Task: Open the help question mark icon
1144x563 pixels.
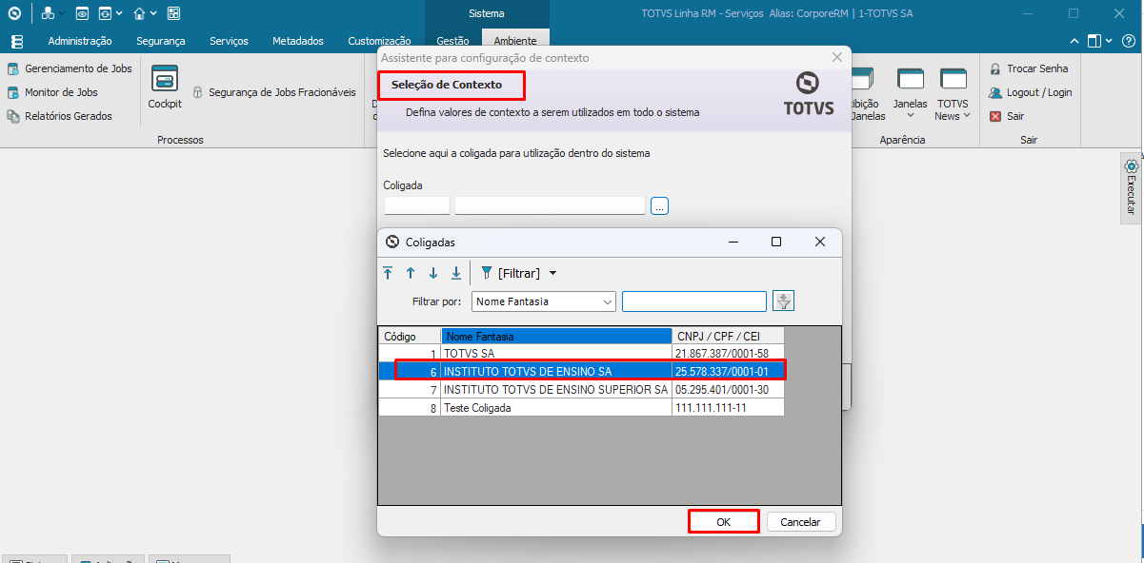Action: pos(1129,41)
